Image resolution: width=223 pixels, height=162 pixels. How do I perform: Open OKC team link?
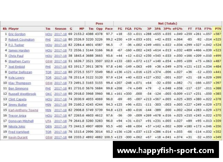coord(49,94)
